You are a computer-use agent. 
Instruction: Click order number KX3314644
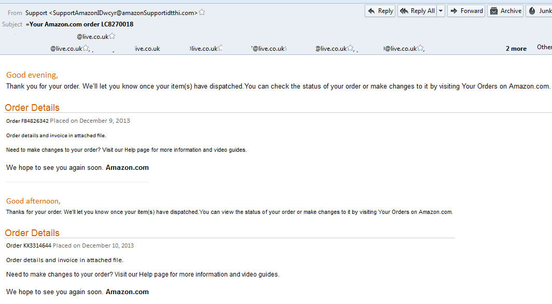tap(37, 245)
